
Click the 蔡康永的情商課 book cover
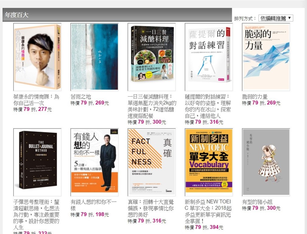37,57
